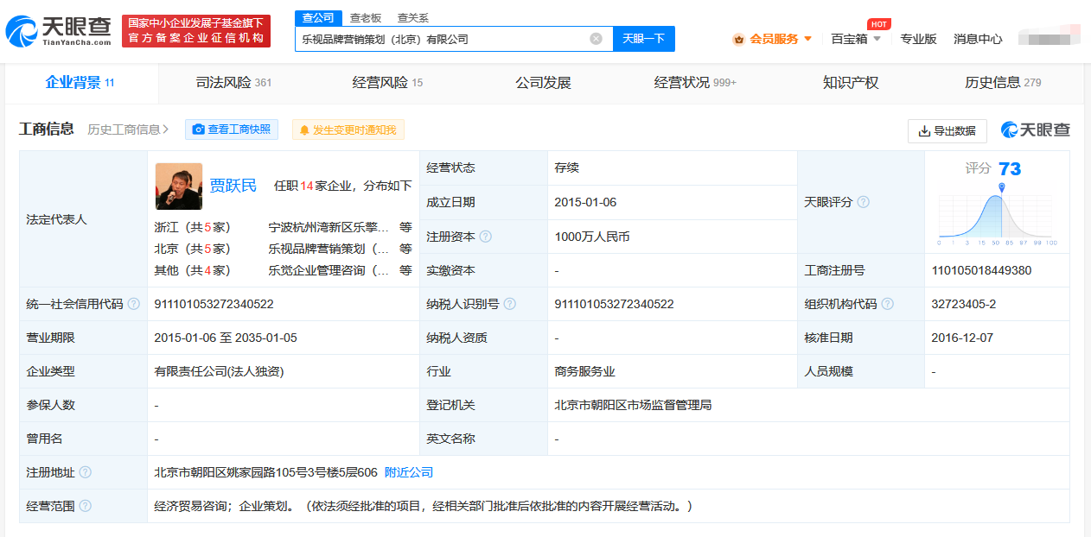Click the help icon beside 组织机构代码

[x=887, y=304]
